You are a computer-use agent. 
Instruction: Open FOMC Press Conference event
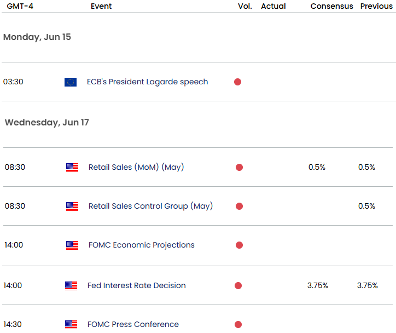[133, 325]
